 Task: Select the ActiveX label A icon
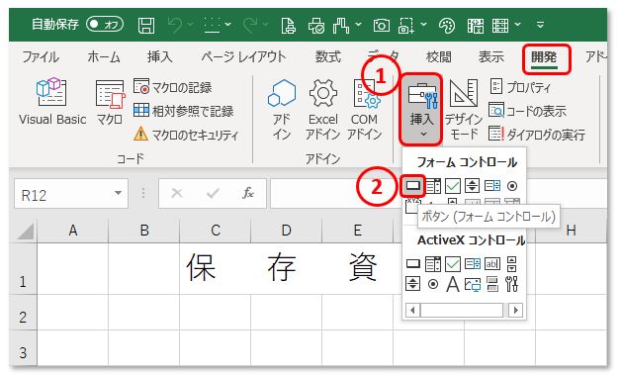click(453, 284)
